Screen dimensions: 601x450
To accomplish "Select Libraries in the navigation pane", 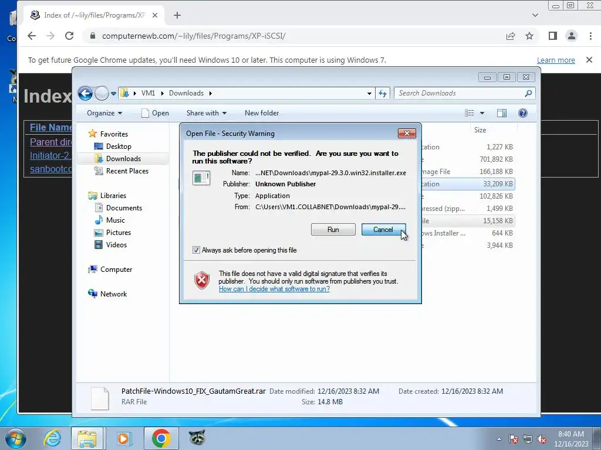I will pos(113,196).
